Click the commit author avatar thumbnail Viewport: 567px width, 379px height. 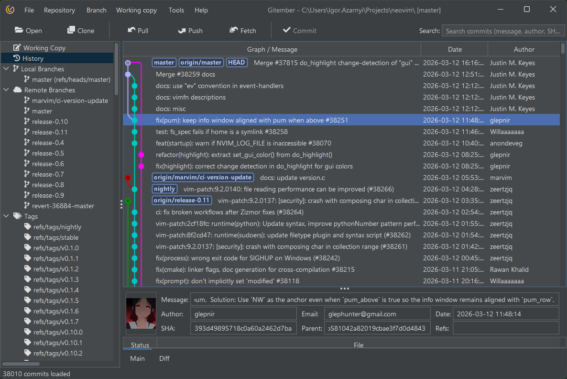point(141,313)
